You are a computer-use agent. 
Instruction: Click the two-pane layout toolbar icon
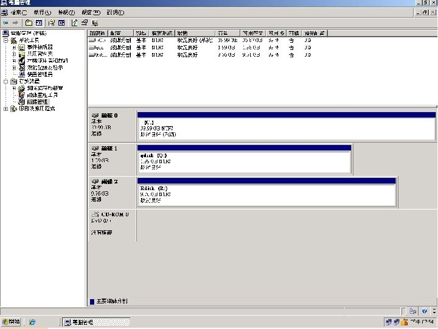61,23
